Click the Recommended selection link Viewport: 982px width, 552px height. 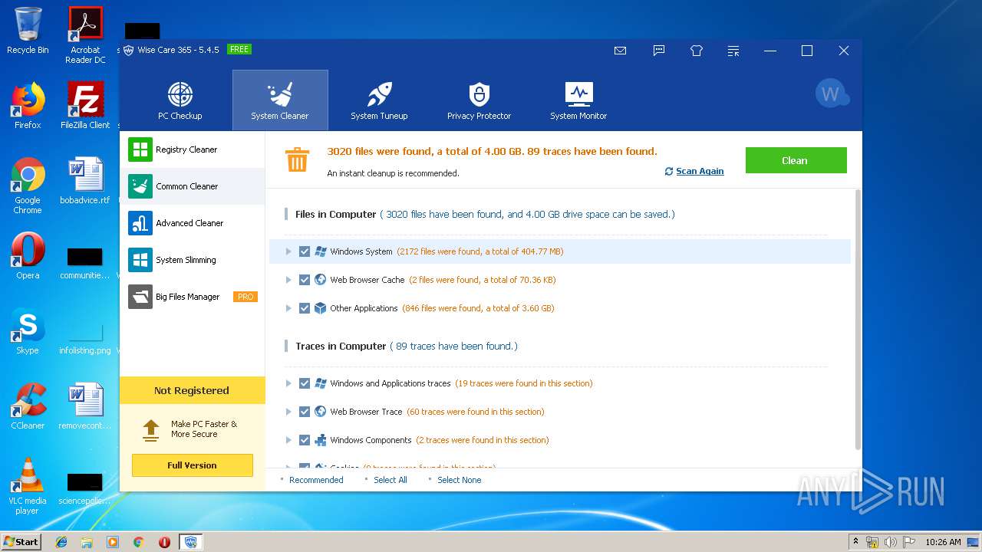click(316, 480)
